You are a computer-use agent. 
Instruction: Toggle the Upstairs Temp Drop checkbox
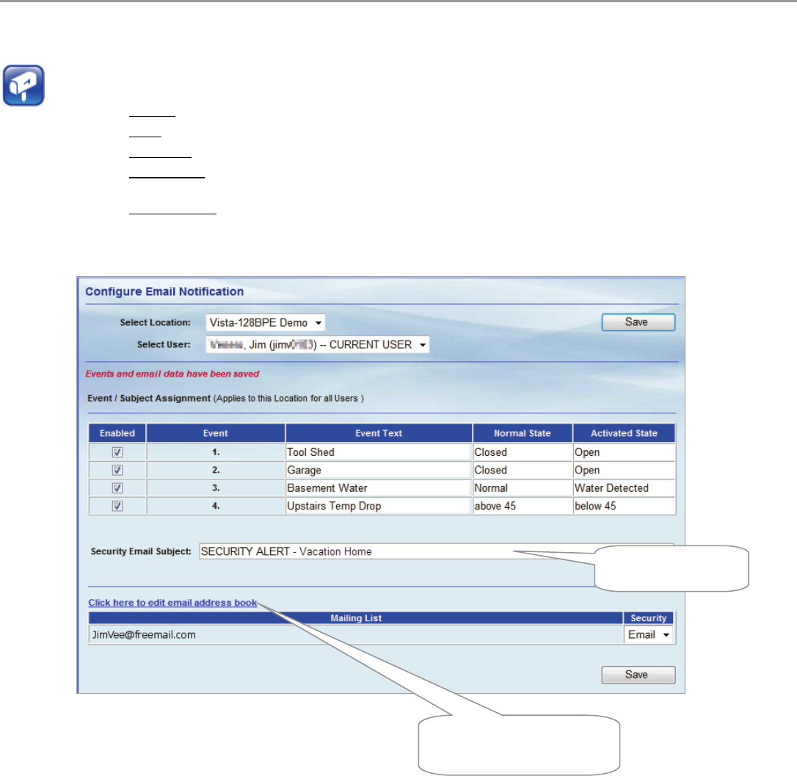click(117, 506)
